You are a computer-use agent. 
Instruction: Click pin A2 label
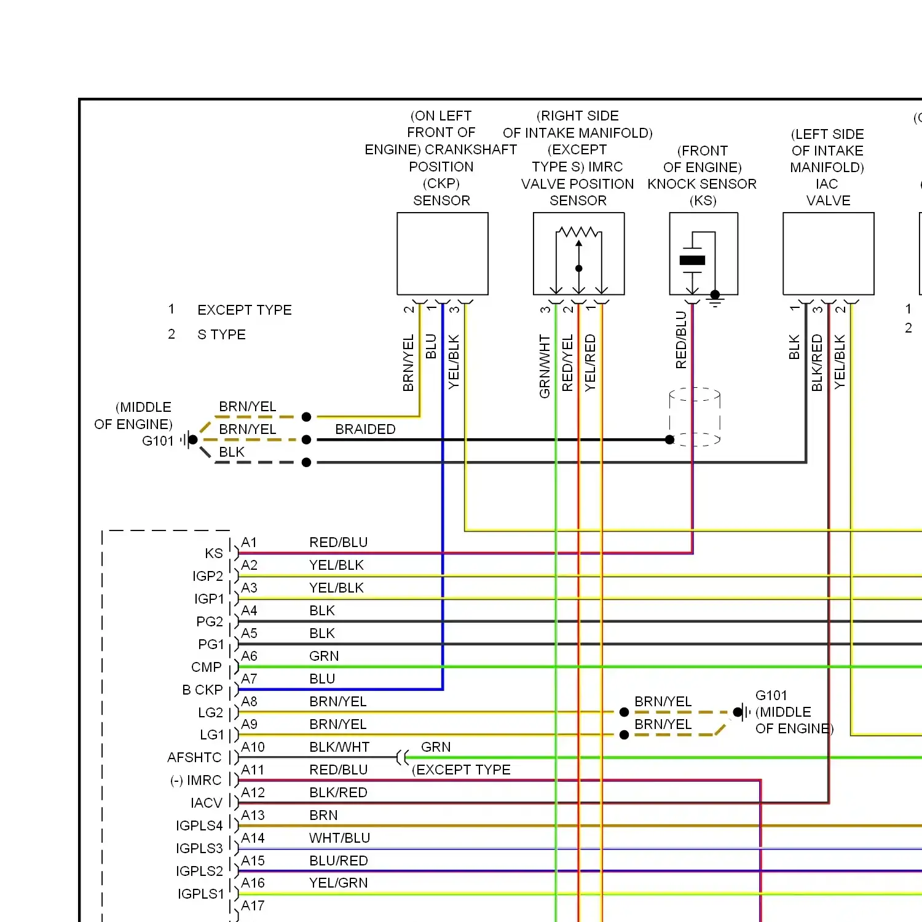click(249, 565)
